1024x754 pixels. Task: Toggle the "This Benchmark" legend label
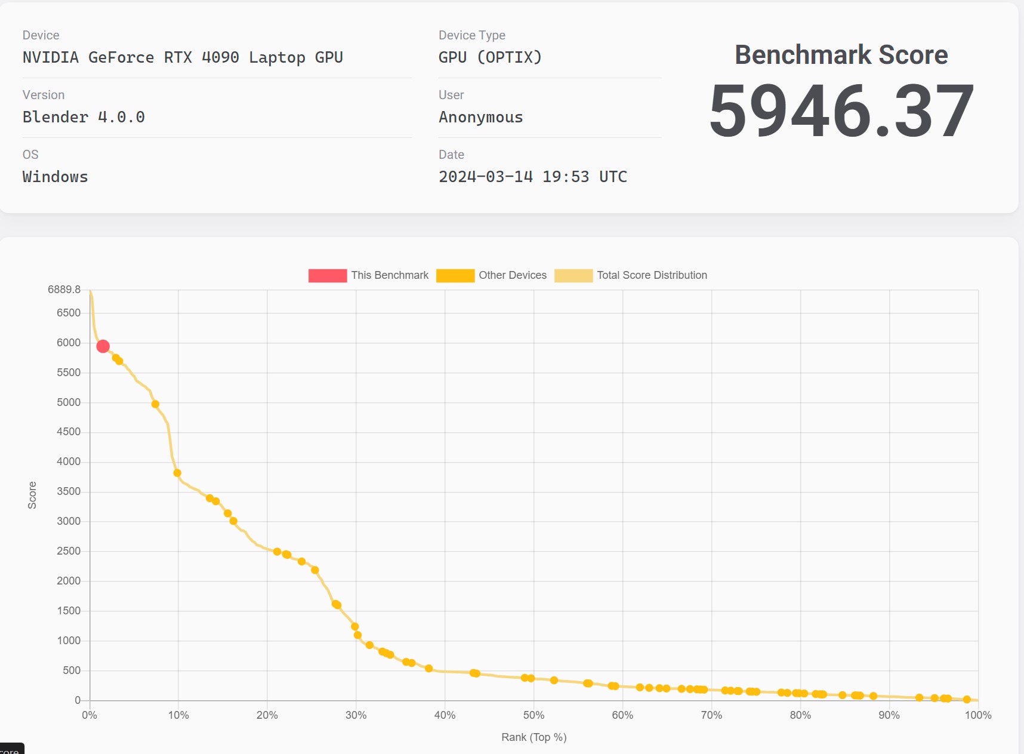pos(389,275)
